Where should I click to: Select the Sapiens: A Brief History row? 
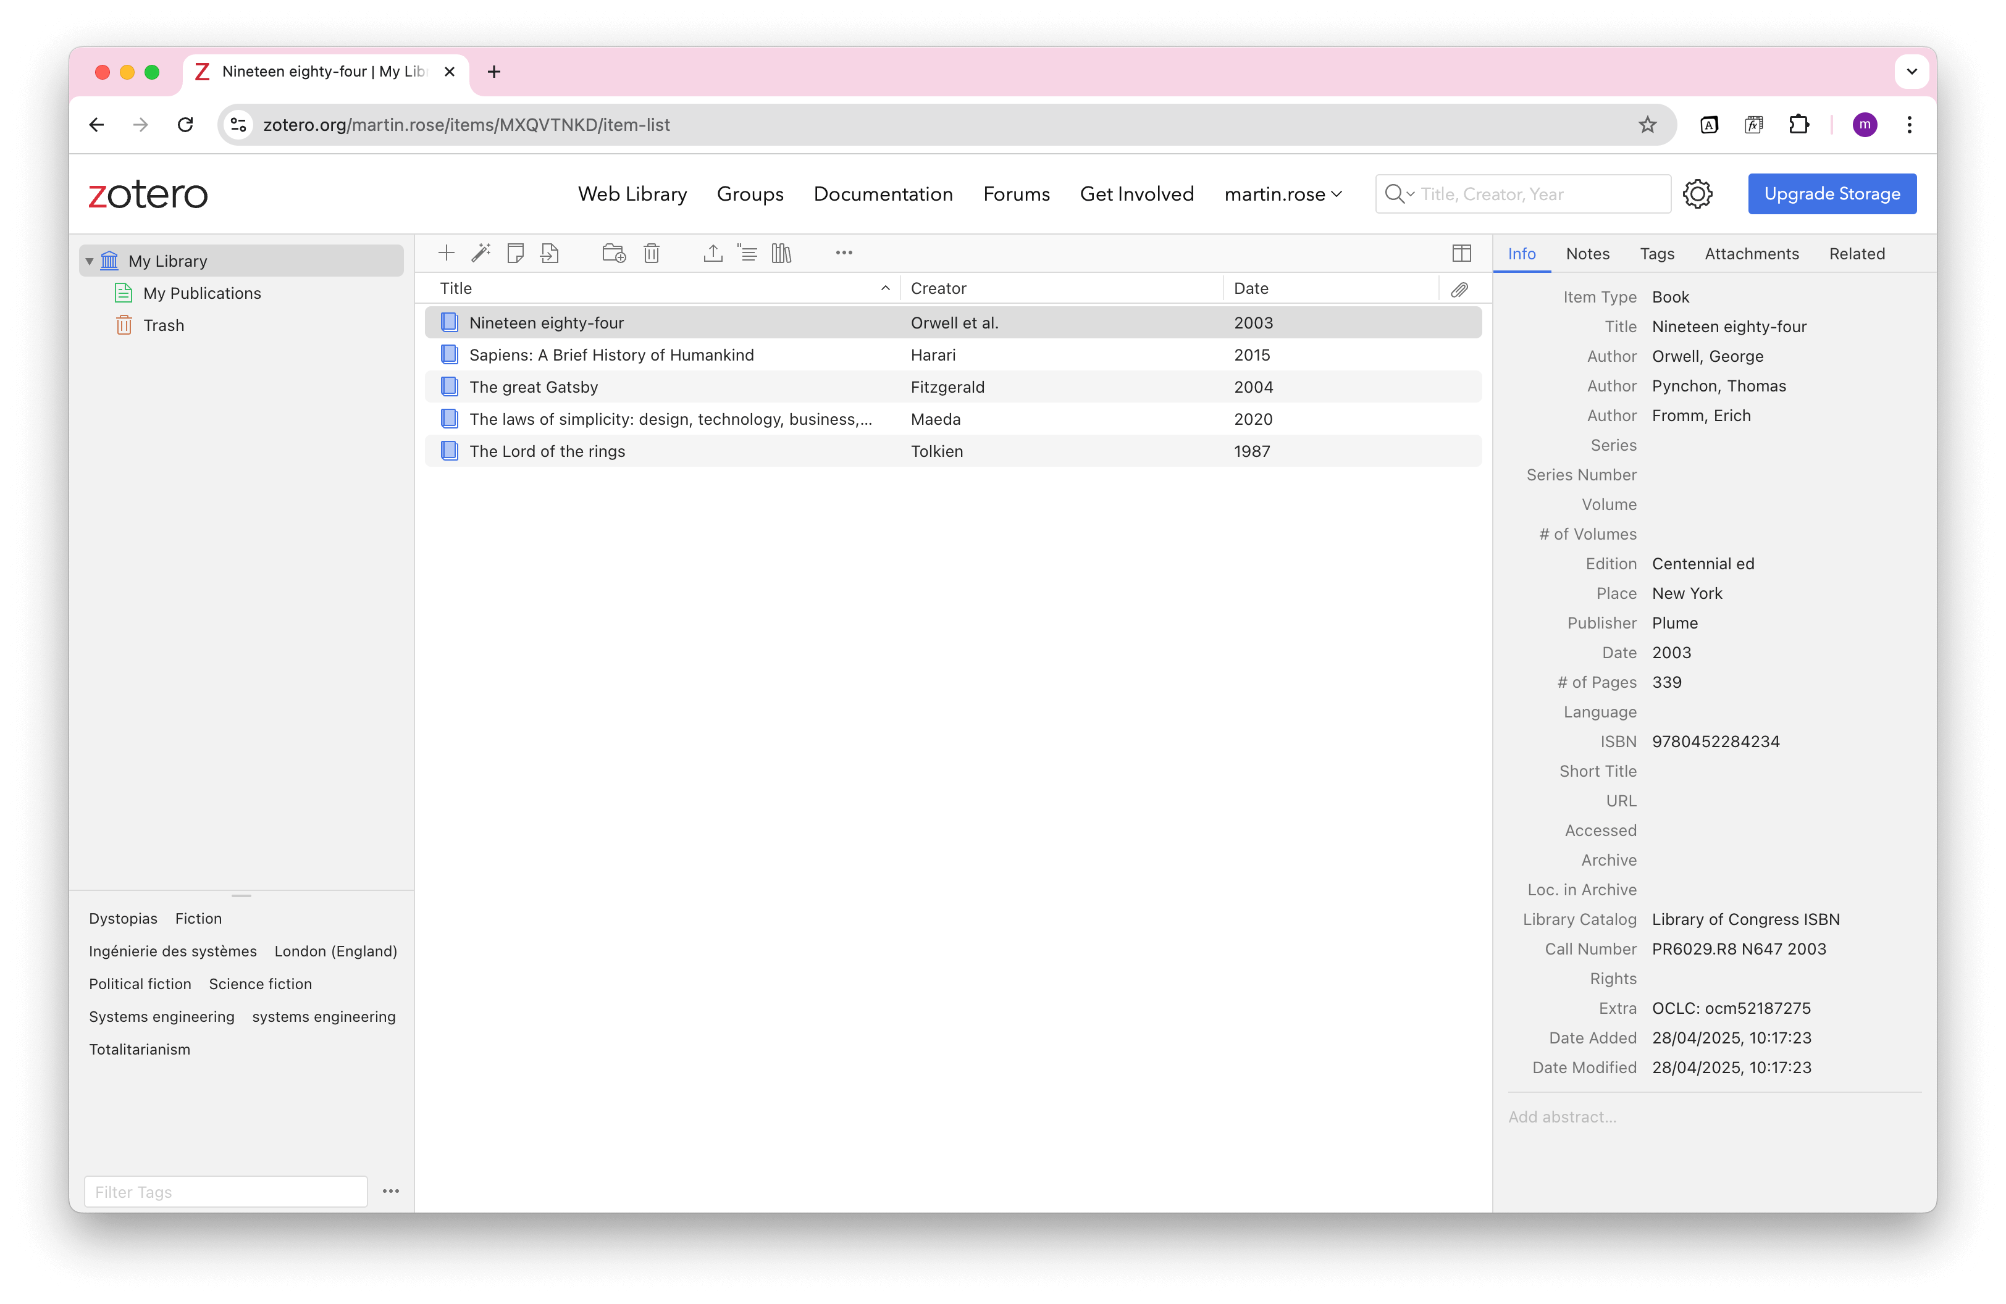pyautogui.click(x=953, y=354)
